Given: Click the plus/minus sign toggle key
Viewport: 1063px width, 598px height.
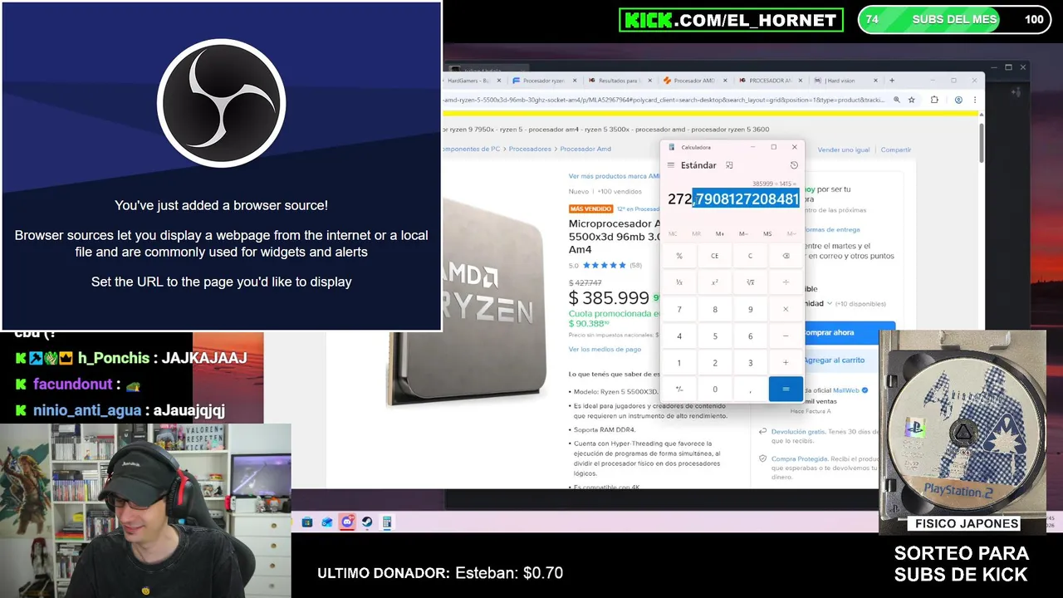Looking at the screenshot, I should pos(679,389).
